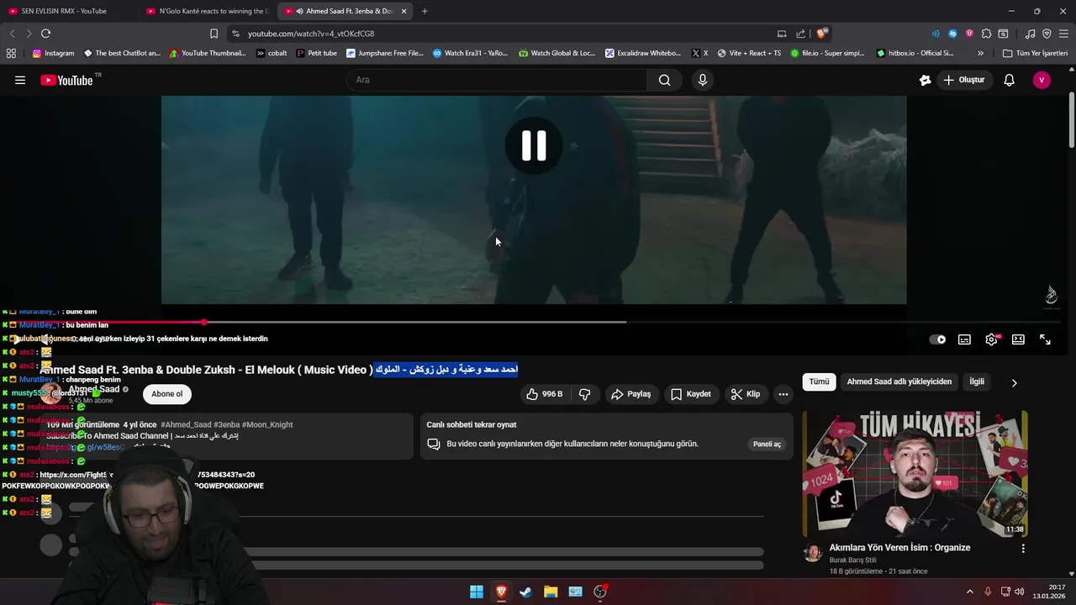Pause the video with center button

[x=534, y=145]
